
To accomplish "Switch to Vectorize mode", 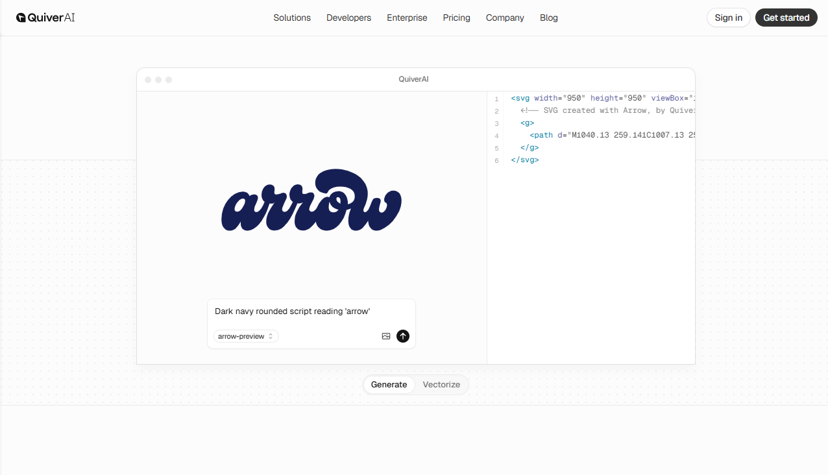I will pos(441,384).
